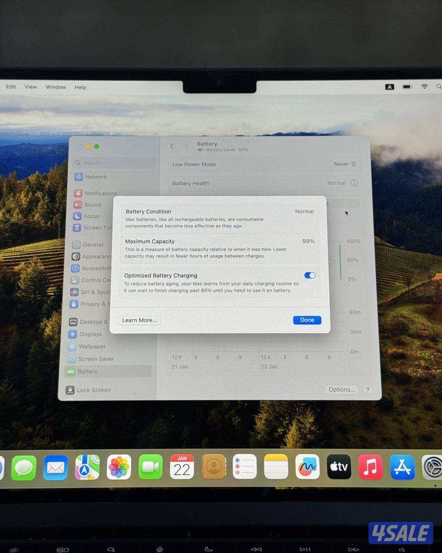Open Freeform from the Dock
442x553 pixels.
tap(307, 467)
